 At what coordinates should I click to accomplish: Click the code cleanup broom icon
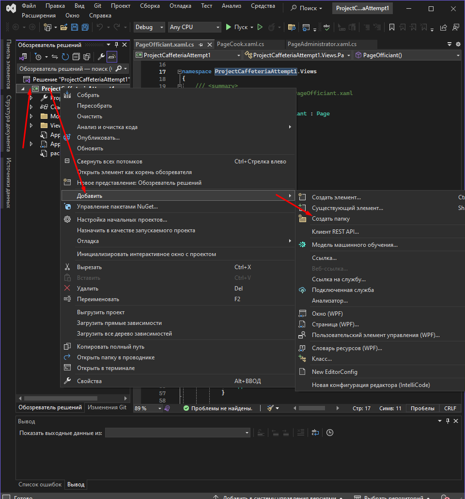click(270, 408)
